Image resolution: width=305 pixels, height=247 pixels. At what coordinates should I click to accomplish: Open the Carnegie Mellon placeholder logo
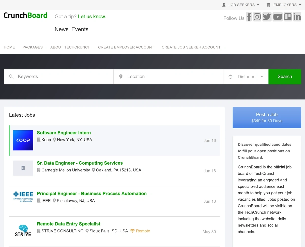(23, 168)
